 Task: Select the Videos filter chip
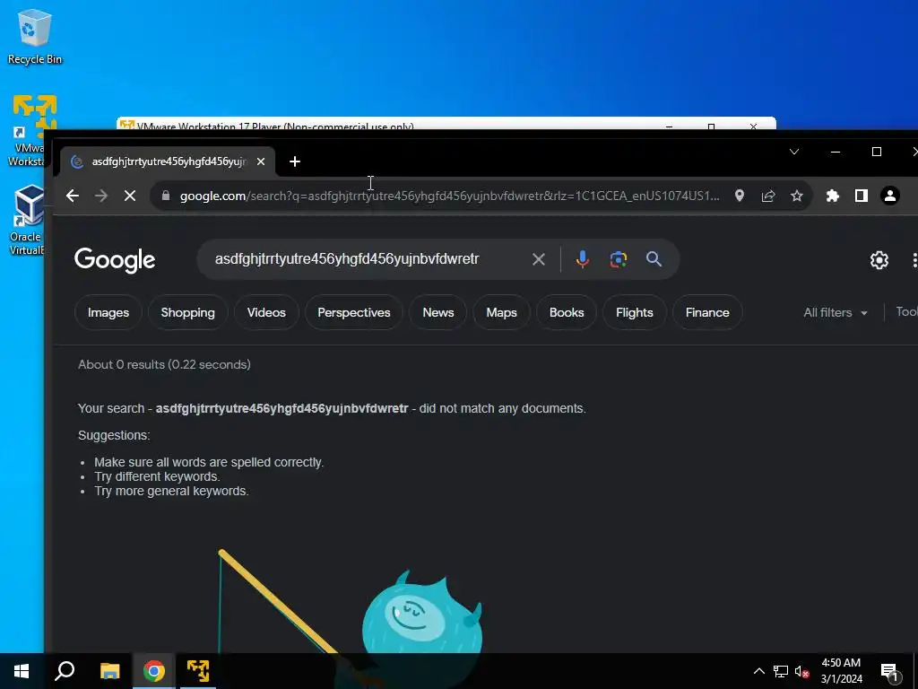[x=266, y=313]
